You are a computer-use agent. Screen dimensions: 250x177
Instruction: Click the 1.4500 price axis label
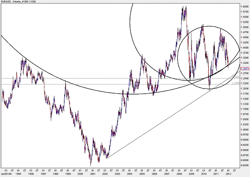[245, 37]
